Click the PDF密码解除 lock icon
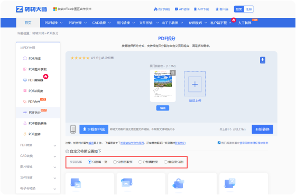Image resolution: width=296 pixels, height=195 pixels. coord(25,123)
